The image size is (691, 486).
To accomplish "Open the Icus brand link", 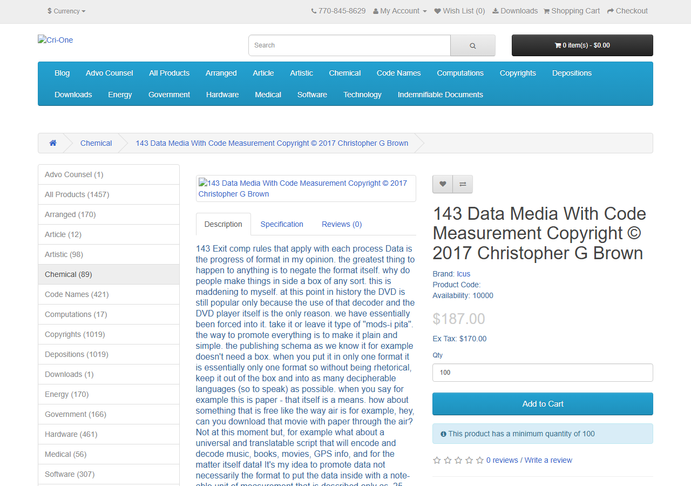I will [463, 274].
